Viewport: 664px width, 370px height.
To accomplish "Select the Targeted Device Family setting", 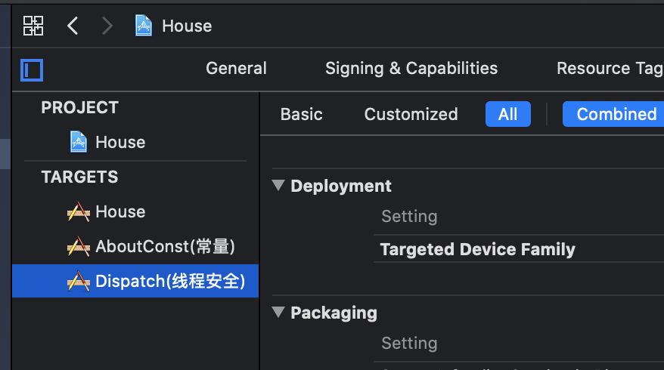I will (x=477, y=249).
